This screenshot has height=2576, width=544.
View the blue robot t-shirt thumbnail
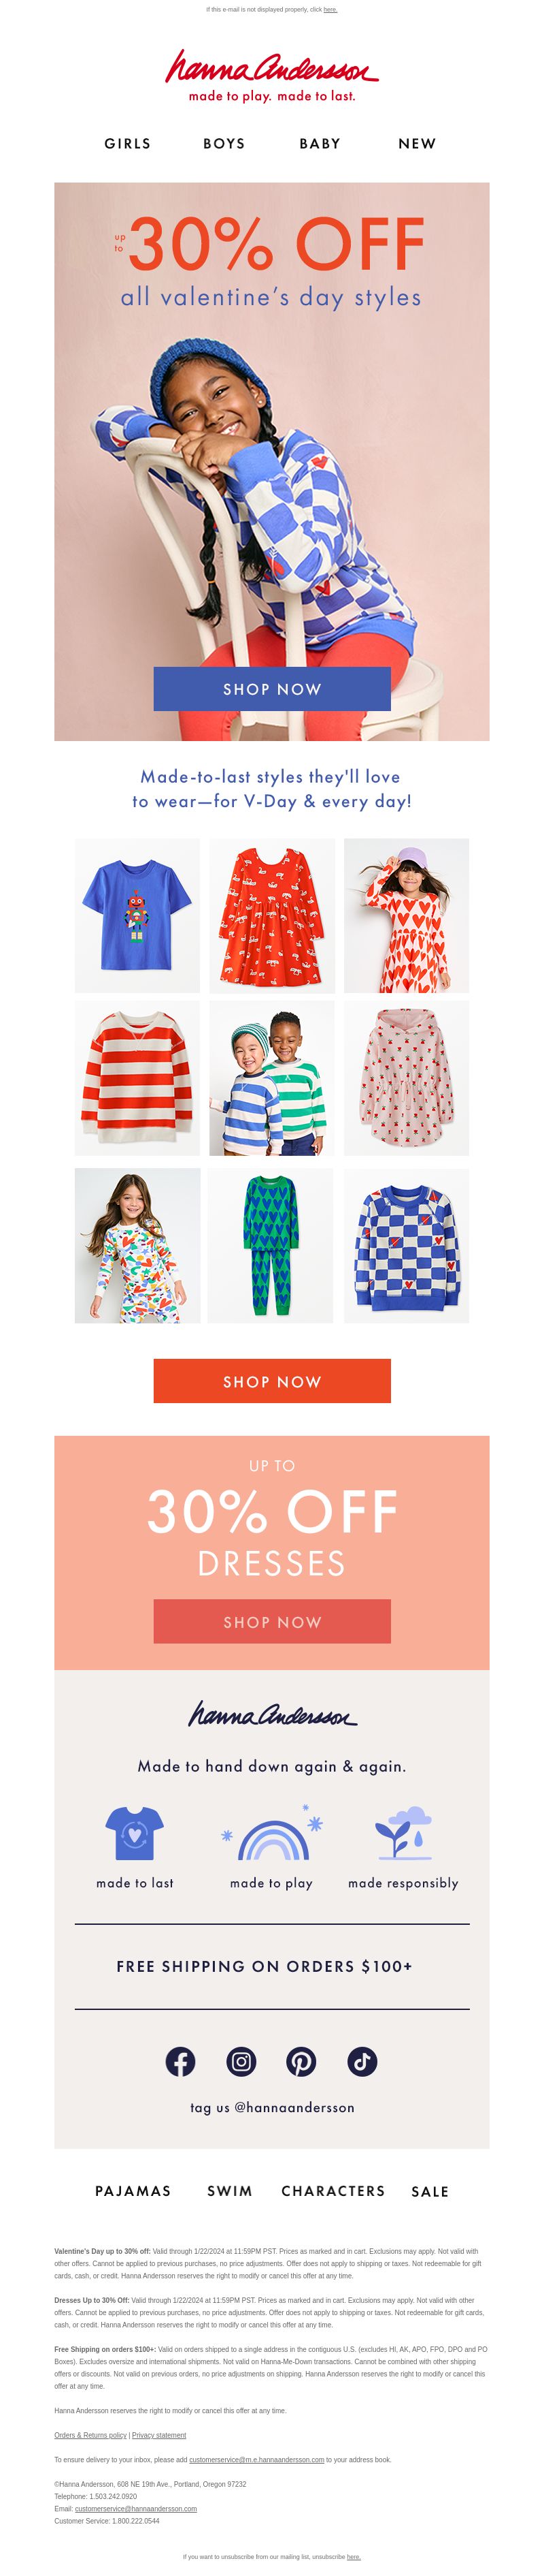(137, 915)
